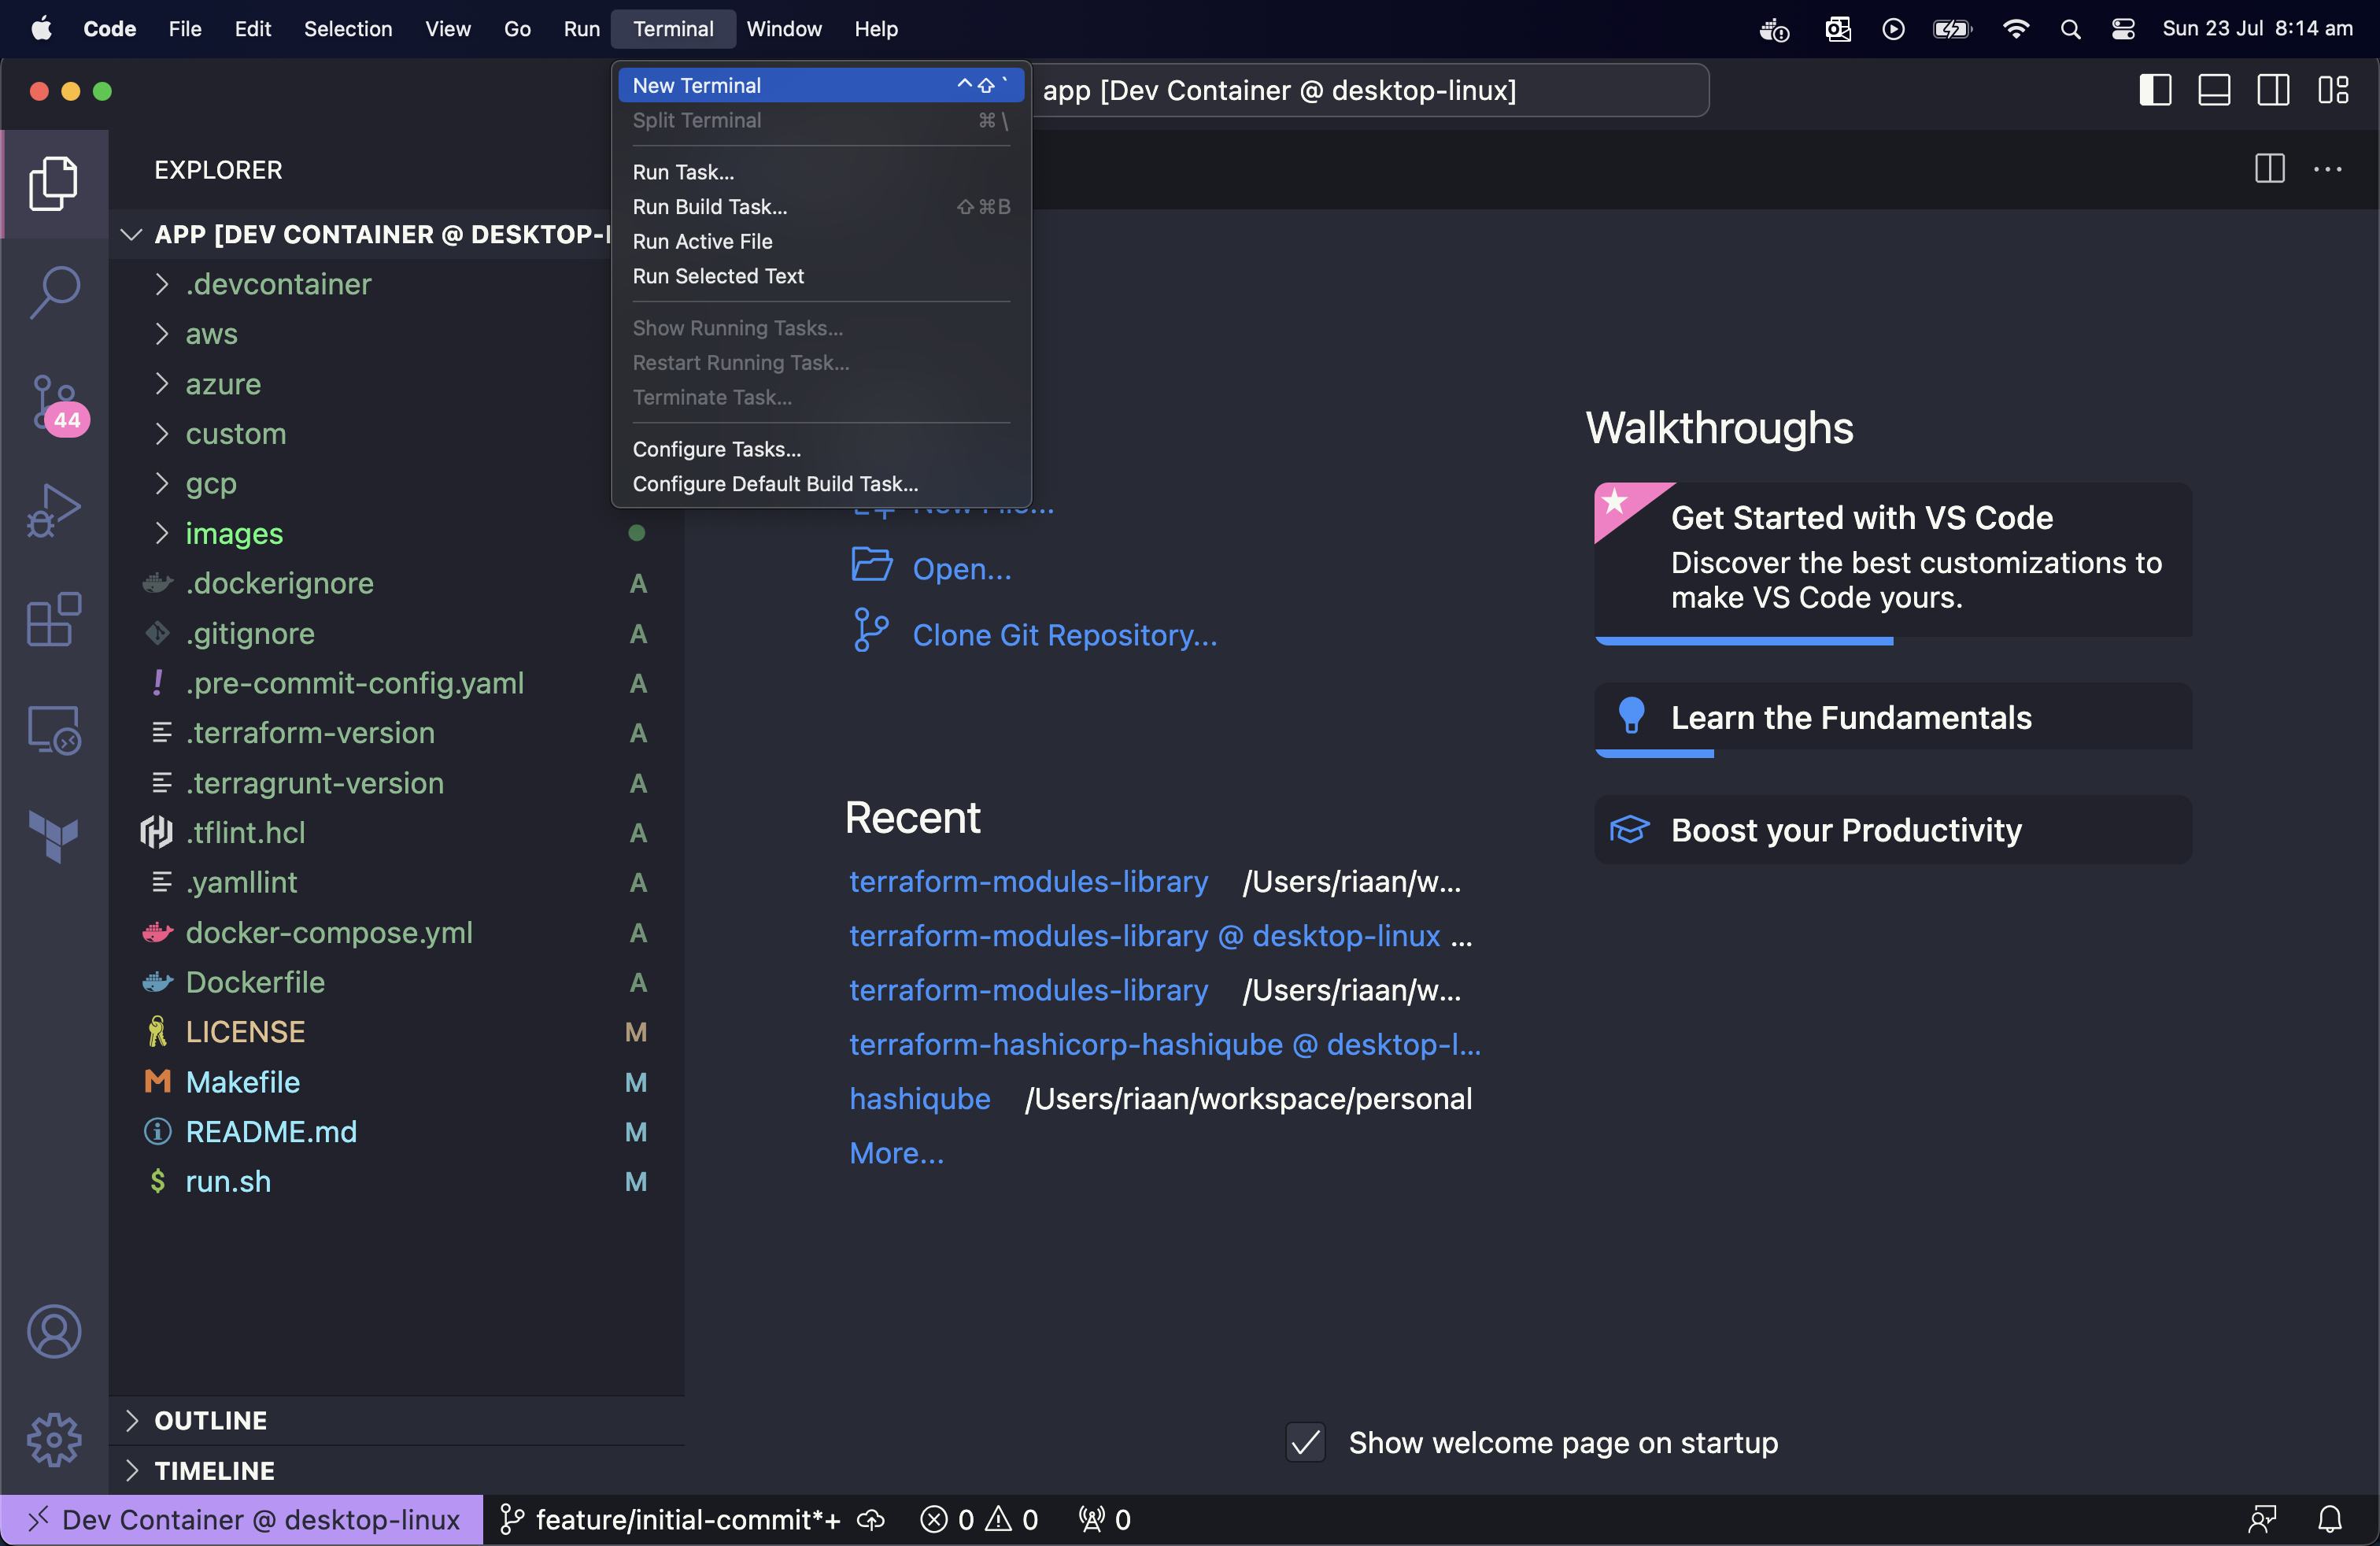Split the editor to the right
This screenshot has width=2380, height=1546.
(x=2270, y=169)
